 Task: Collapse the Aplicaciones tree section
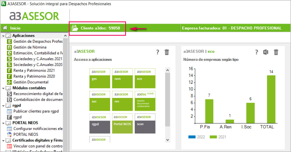click(x=3, y=36)
